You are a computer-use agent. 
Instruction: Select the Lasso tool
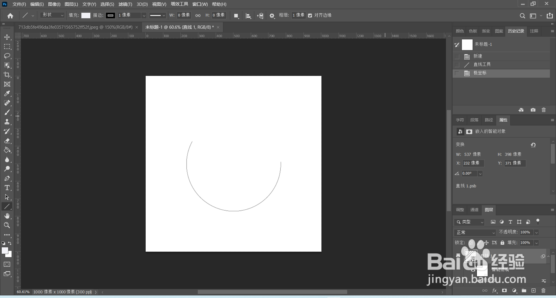click(x=7, y=56)
